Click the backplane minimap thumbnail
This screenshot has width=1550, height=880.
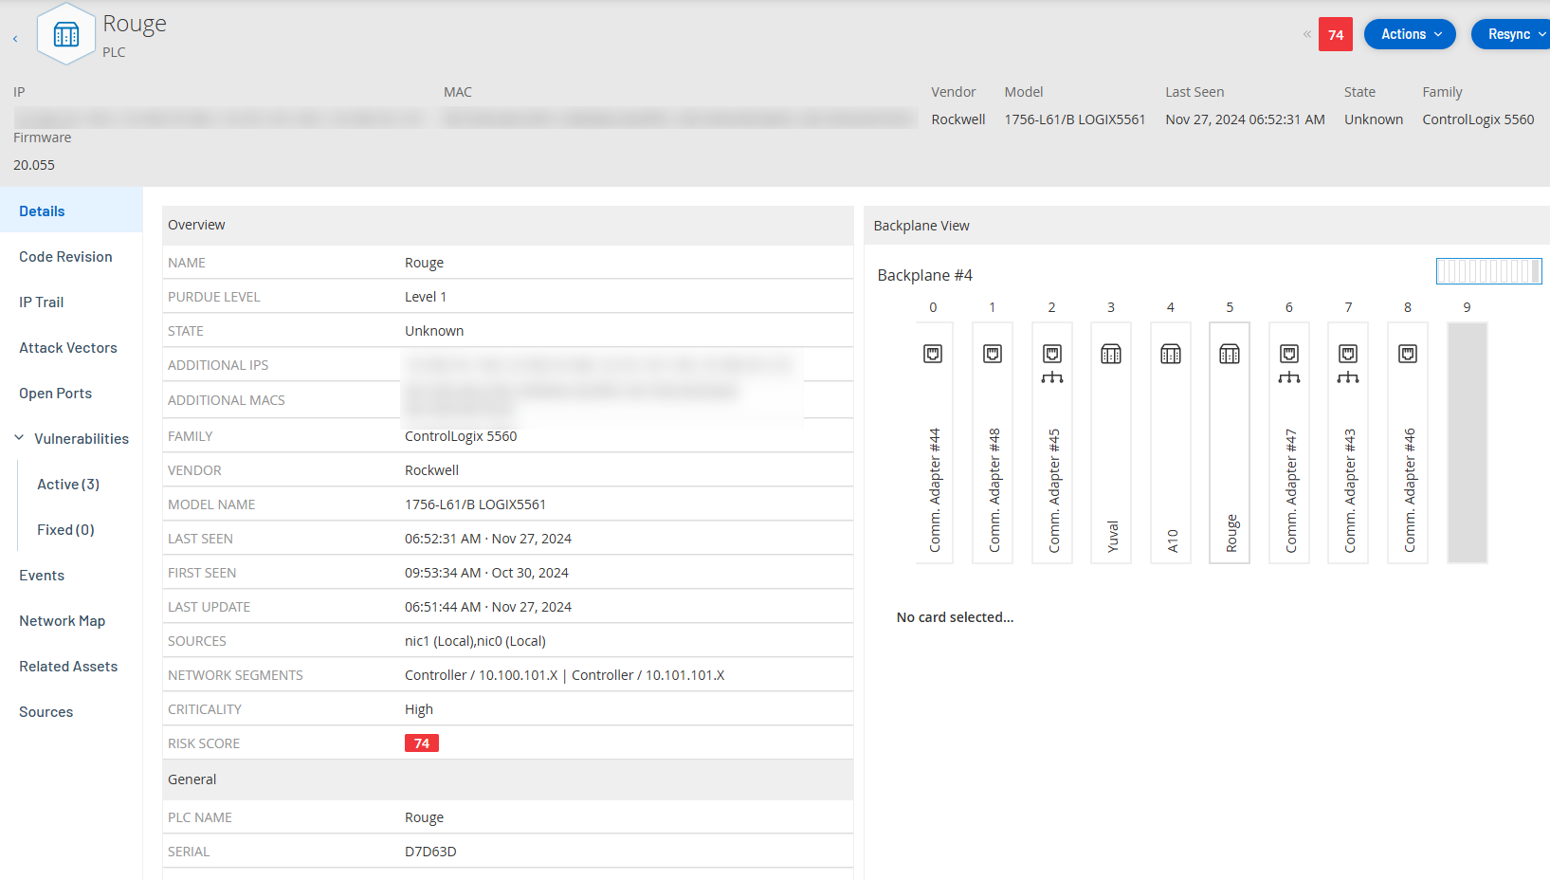coord(1488,271)
